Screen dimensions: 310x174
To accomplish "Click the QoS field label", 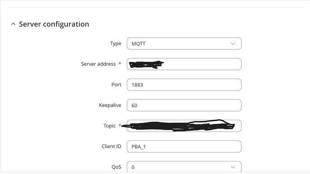I will (x=116, y=167).
